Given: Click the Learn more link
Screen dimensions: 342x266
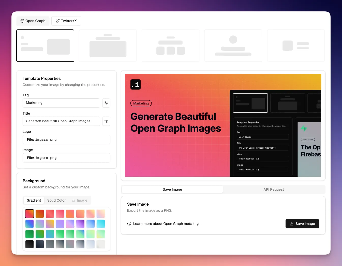Looking at the screenshot, I should [142, 224].
